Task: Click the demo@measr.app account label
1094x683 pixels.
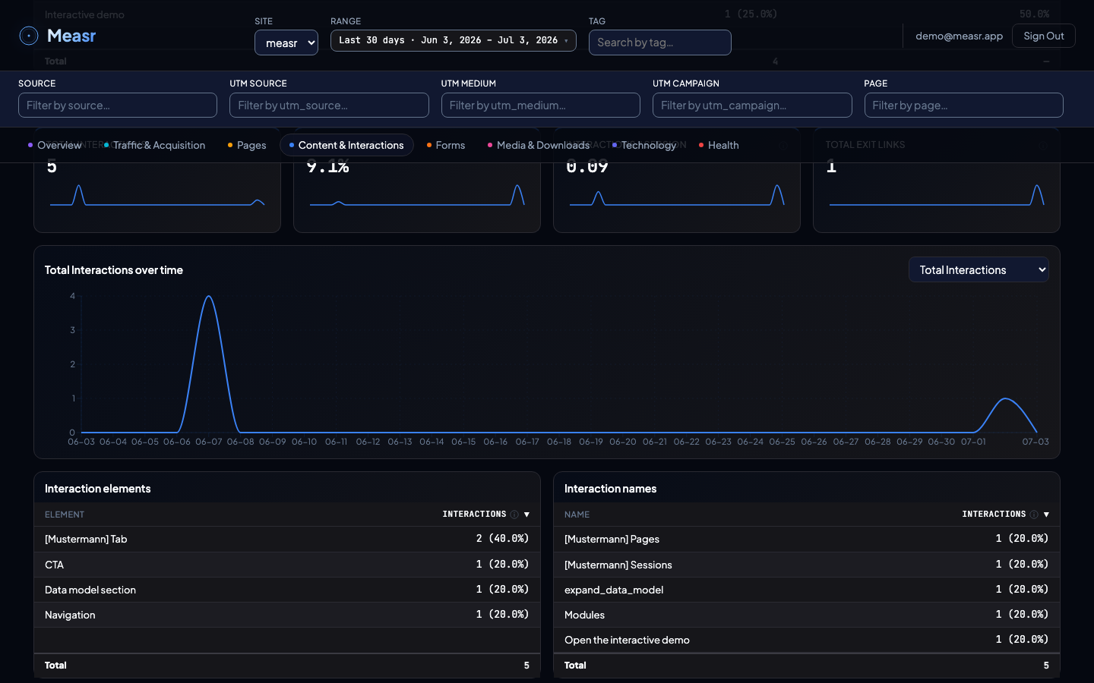Action: (959, 36)
